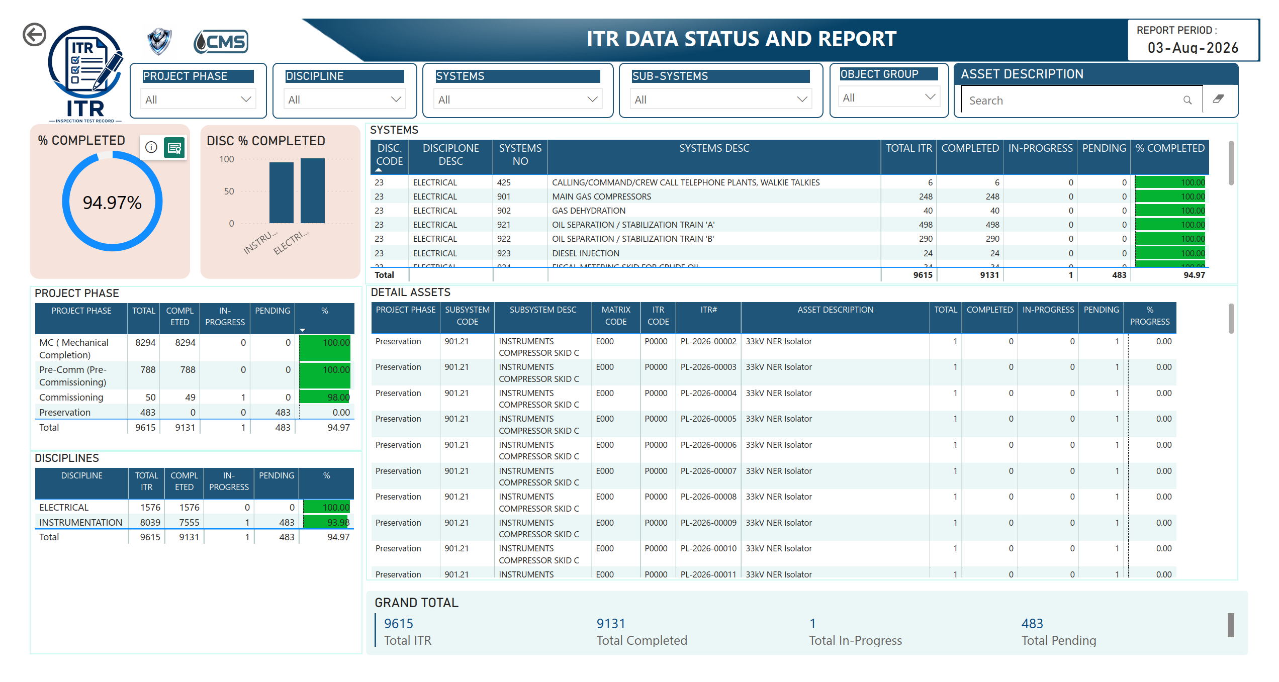
Task: Click the 9615 Total ITR grand total
Action: coord(399,624)
